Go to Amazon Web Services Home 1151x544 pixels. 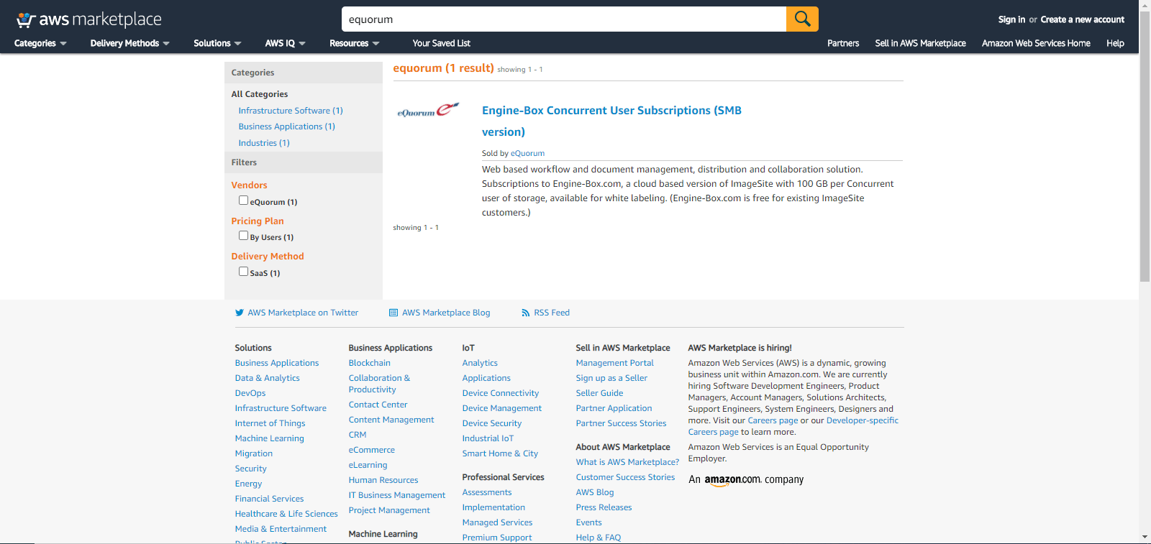(1036, 43)
